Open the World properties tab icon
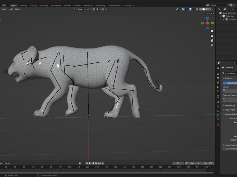237x177 pixels. 218,91
